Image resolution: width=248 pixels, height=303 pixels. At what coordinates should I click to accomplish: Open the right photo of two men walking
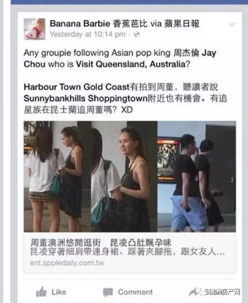tap(197, 176)
